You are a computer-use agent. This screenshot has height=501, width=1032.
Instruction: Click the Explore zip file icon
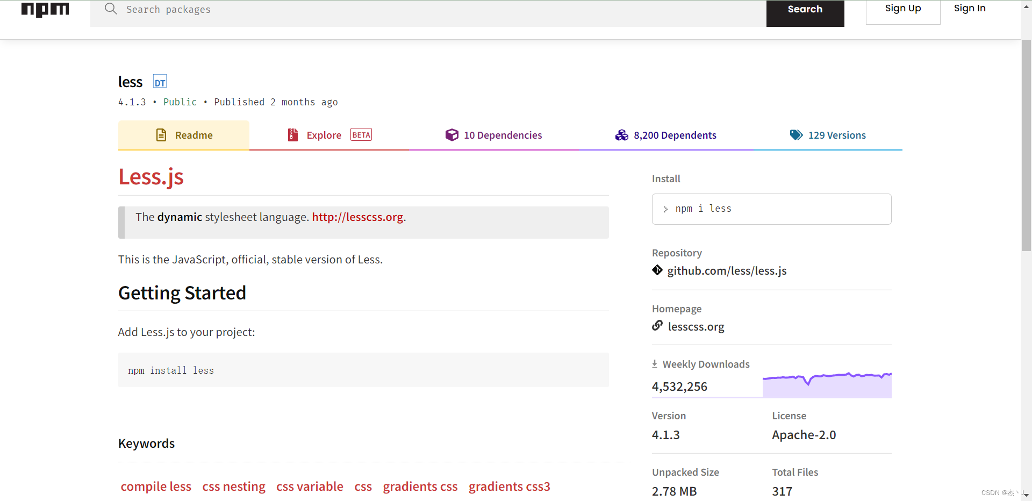293,135
